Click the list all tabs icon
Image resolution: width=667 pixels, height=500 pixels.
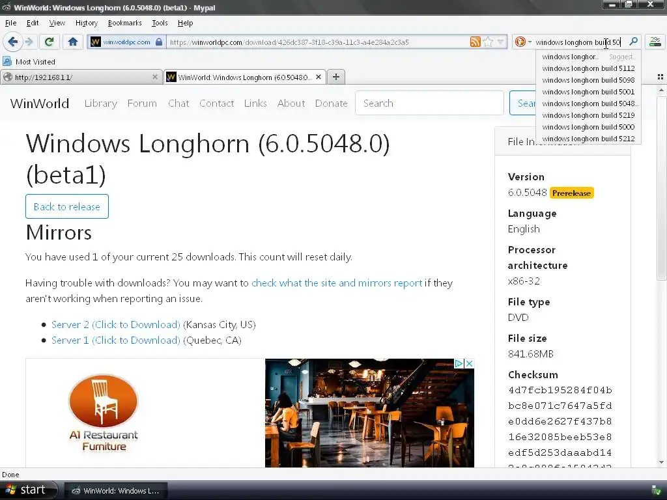660,77
